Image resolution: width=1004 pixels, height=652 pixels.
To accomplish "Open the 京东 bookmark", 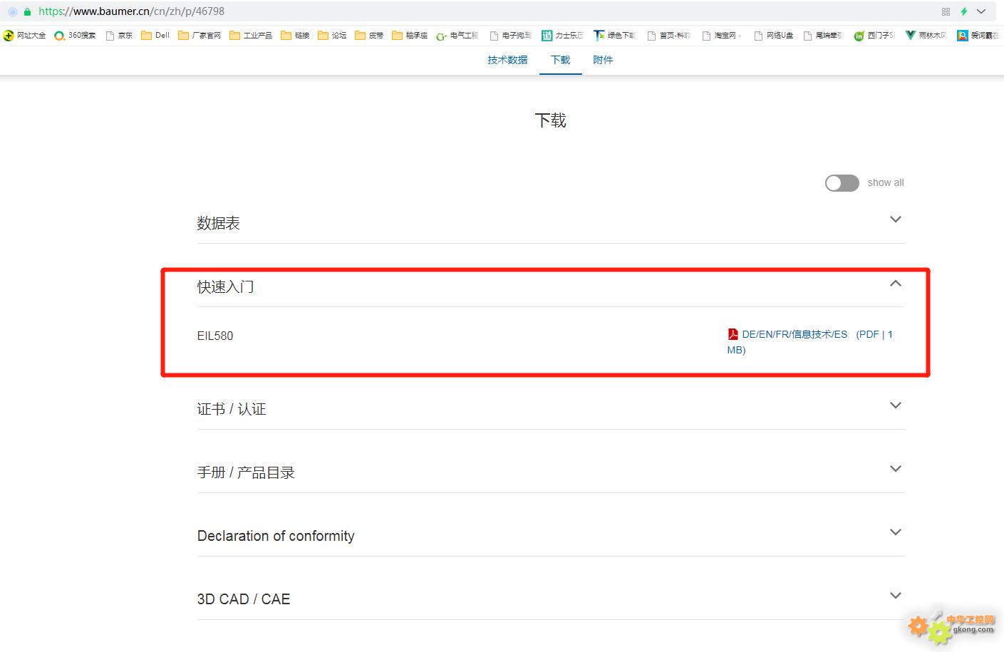I will pyautogui.click(x=119, y=35).
